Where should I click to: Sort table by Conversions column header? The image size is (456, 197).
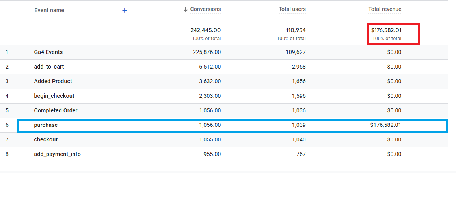pos(205,9)
